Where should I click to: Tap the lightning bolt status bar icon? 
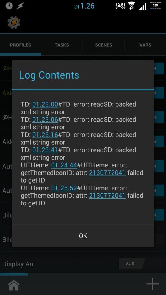(20, 6)
